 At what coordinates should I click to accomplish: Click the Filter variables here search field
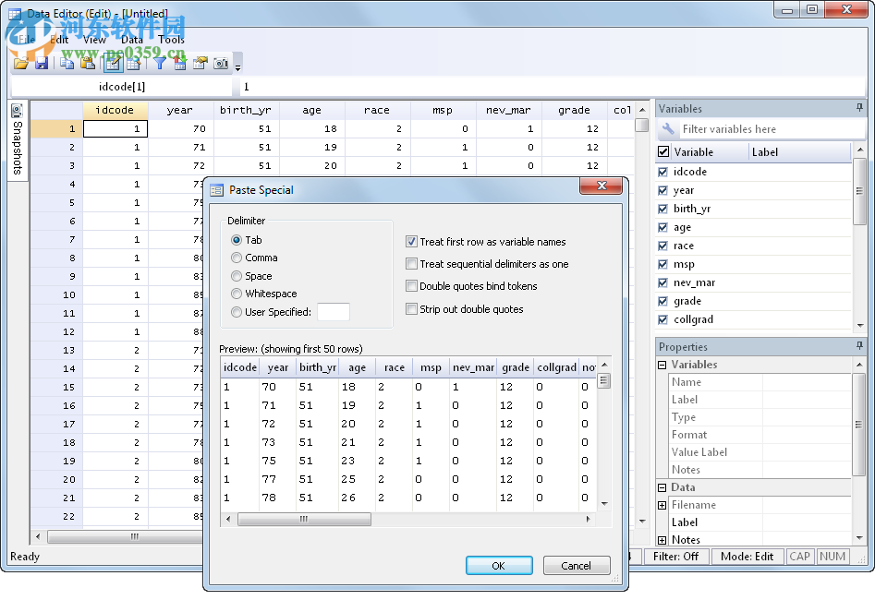tap(772, 128)
